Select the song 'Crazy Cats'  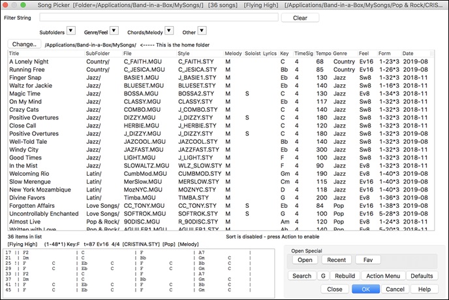coord(221,110)
